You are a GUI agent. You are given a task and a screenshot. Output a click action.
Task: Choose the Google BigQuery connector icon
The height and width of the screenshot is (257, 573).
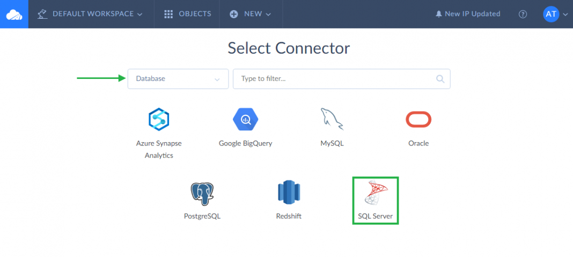pyautogui.click(x=245, y=119)
